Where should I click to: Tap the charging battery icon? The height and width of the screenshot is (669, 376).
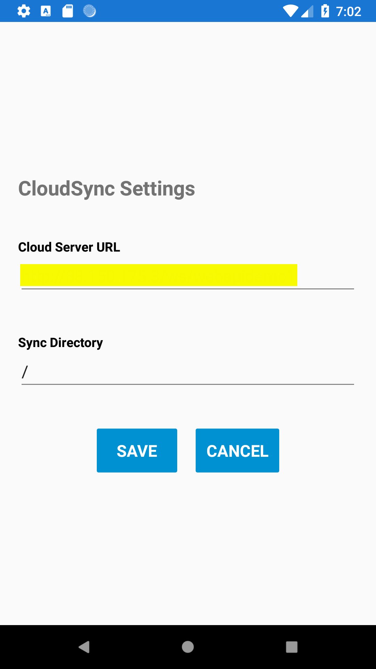(x=325, y=11)
